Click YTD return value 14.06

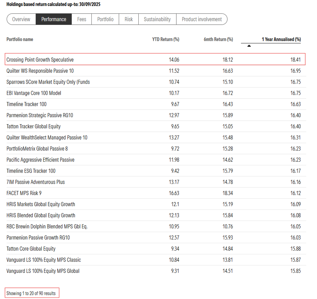[174, 60]
